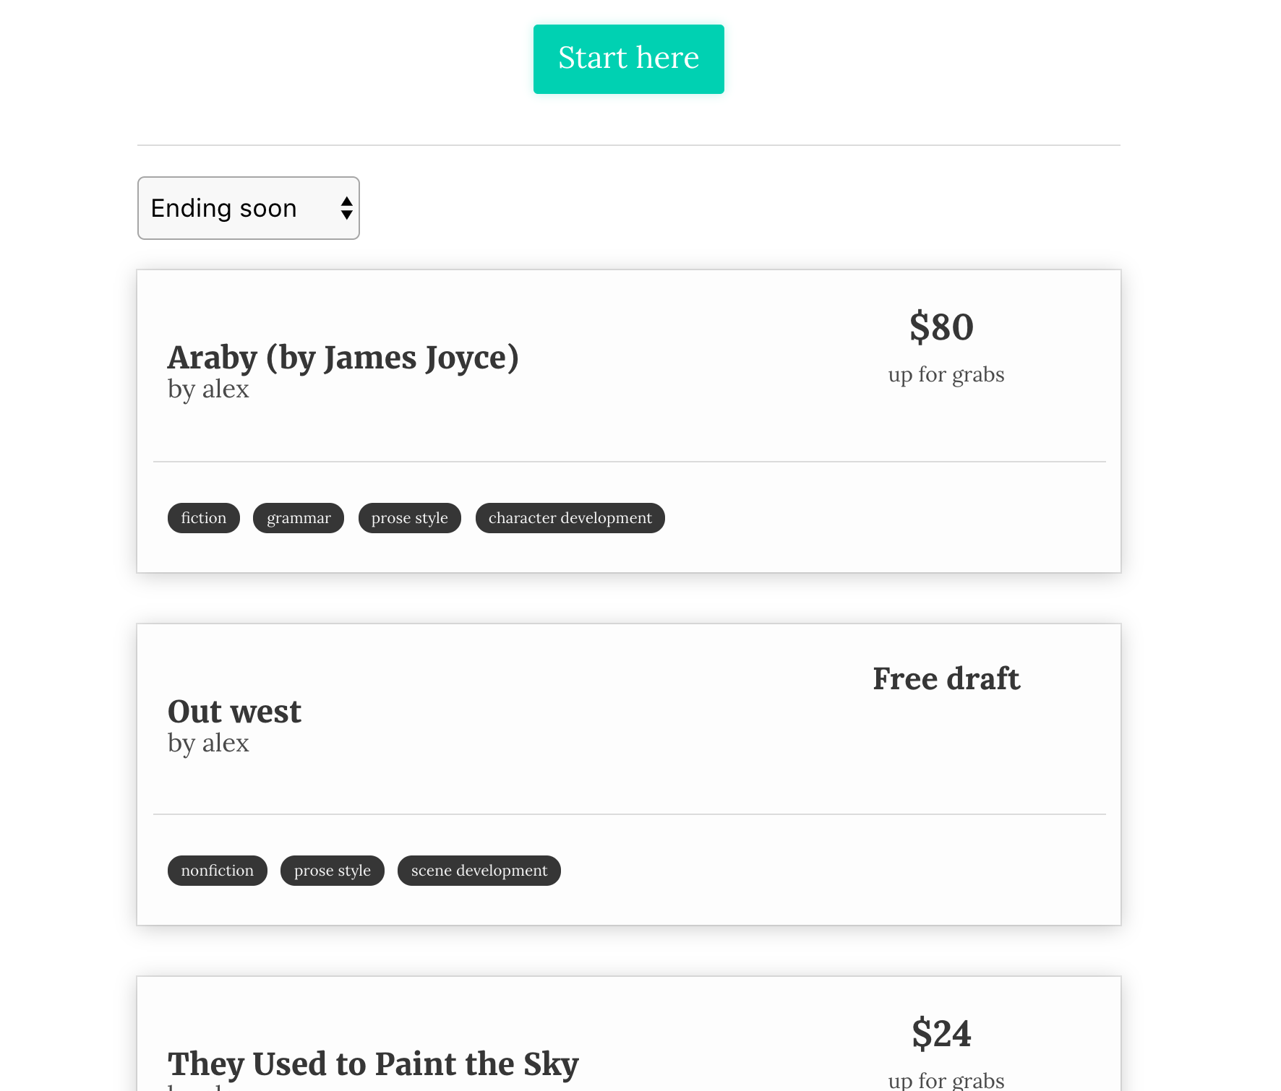Click the Start here button
The image size is (1281, 1091).
628,59
